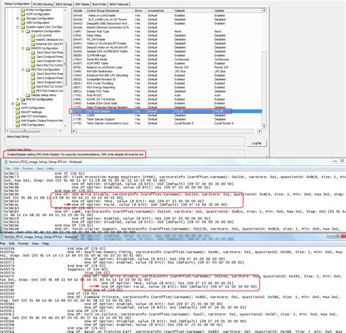Select the PCH-IO Configuration folder icon
The height and width of the screenshot is (333, 346).
pos(23,99)
